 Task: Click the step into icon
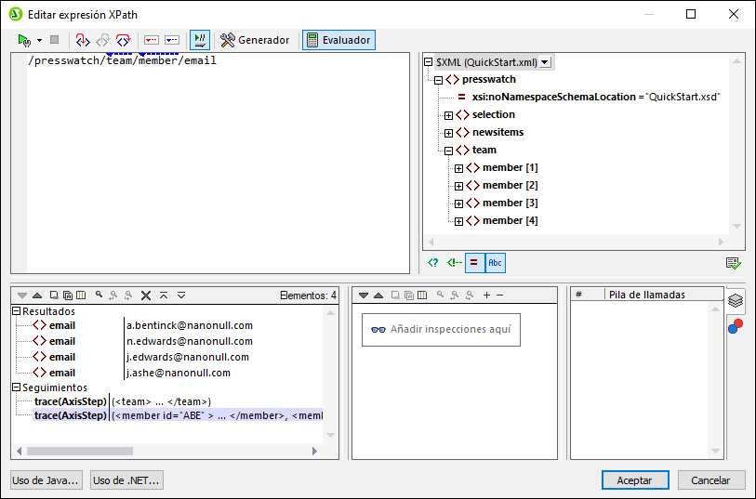pyautogui.click(x=82, y=40)
